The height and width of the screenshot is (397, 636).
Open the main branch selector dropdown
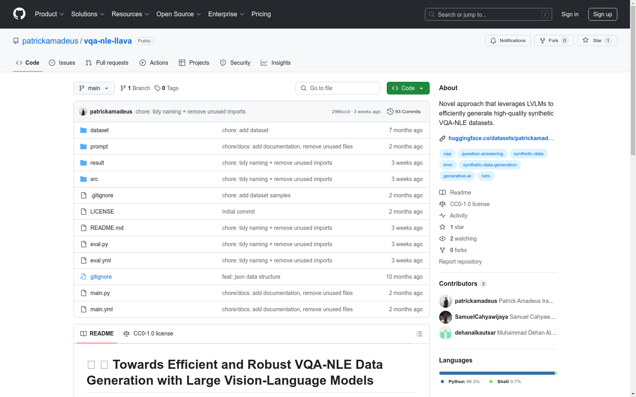pos(94,88)
